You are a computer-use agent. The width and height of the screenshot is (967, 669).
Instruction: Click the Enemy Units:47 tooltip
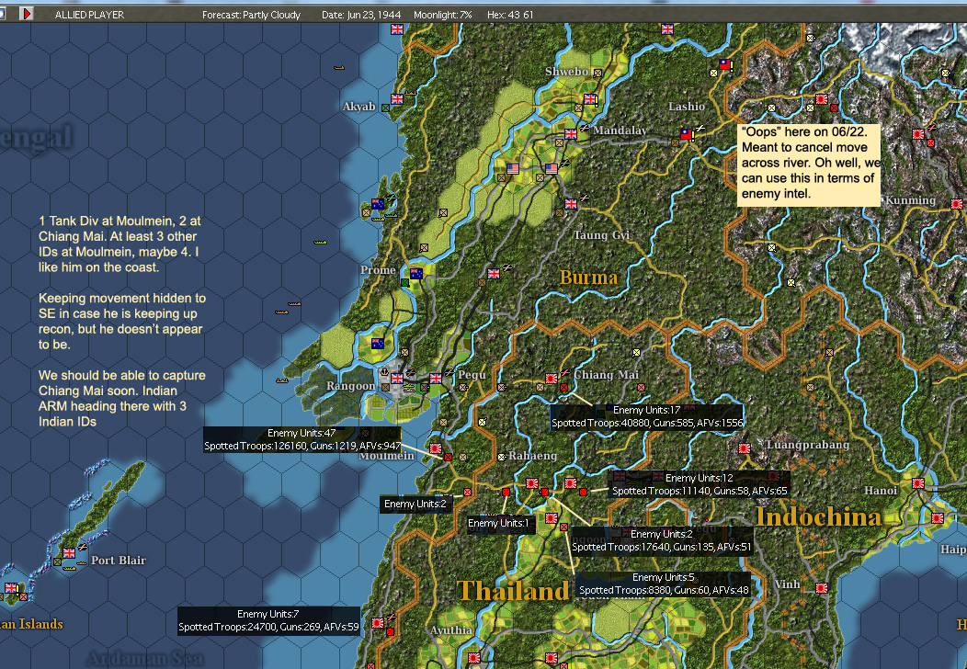(x=302, y=439)
